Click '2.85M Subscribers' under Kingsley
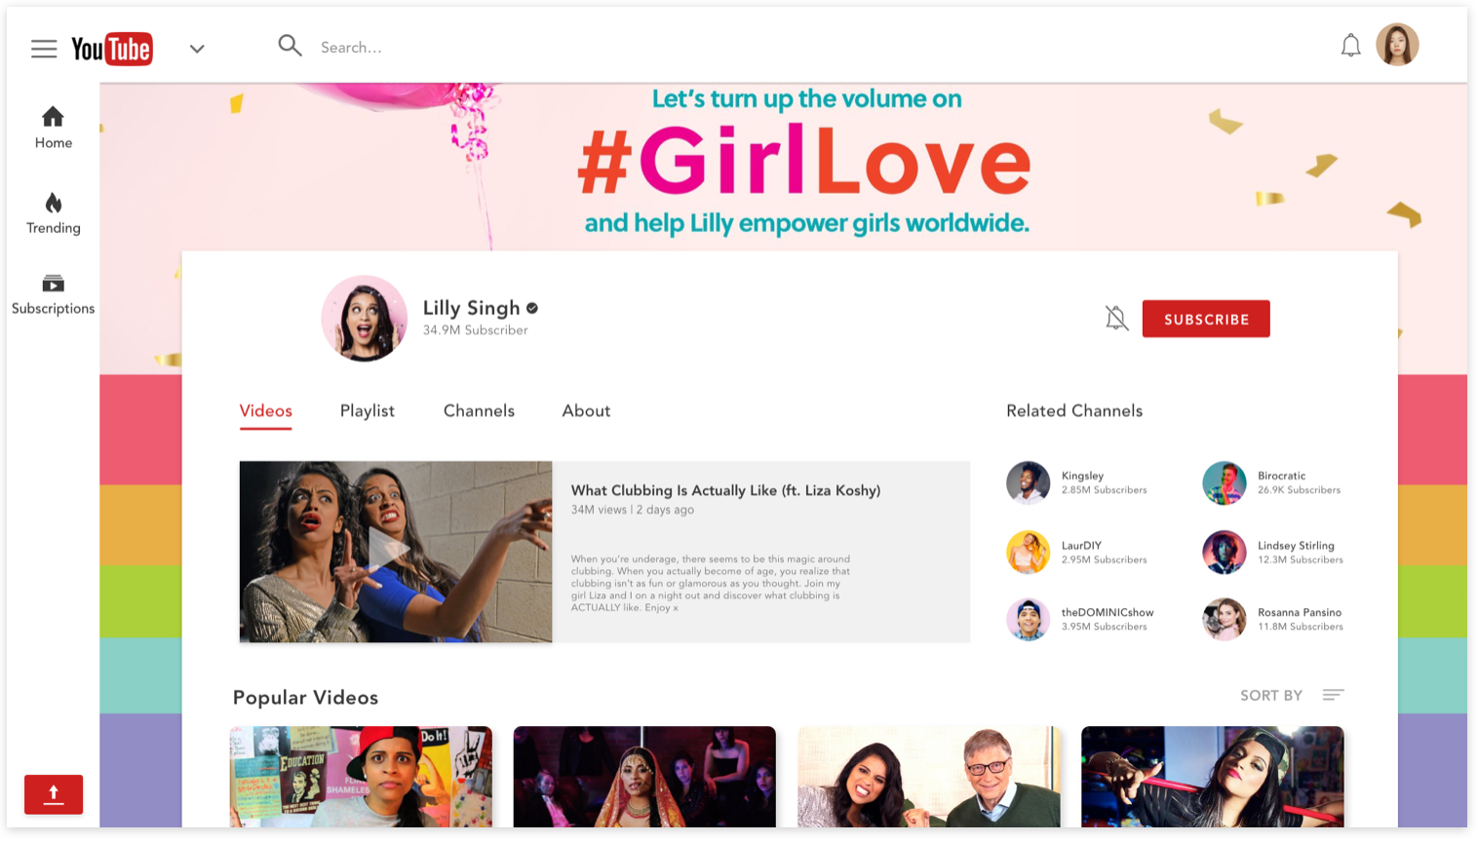The height and width of the screenshot is (842, 1478). (1104, 490)
